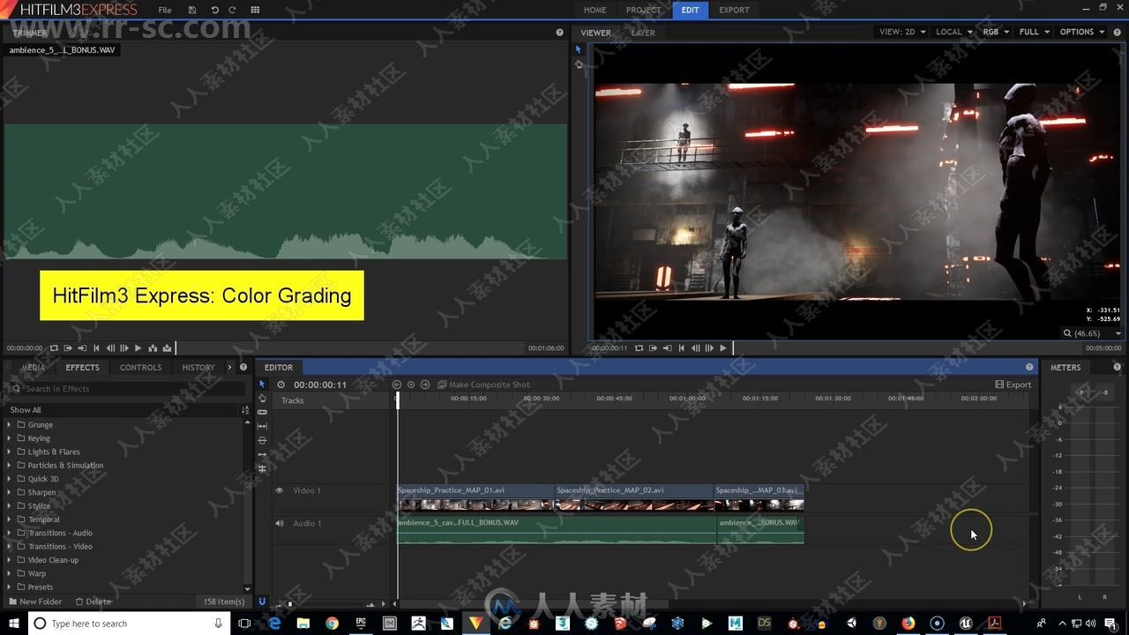Open the FULL quality dropdown
1129x635 pixels.
[1034, 32]
